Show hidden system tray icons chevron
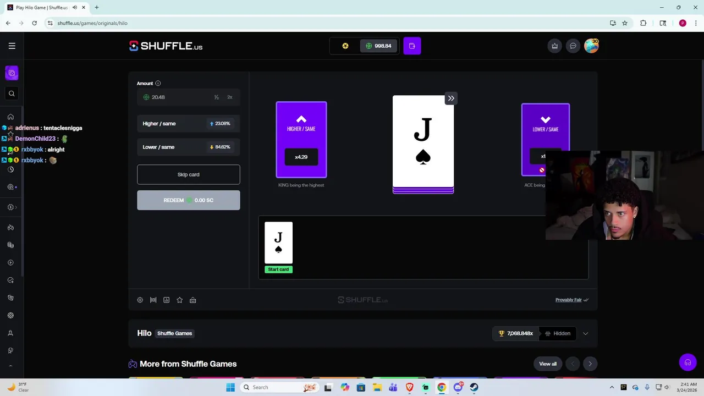 coord(612,387)
